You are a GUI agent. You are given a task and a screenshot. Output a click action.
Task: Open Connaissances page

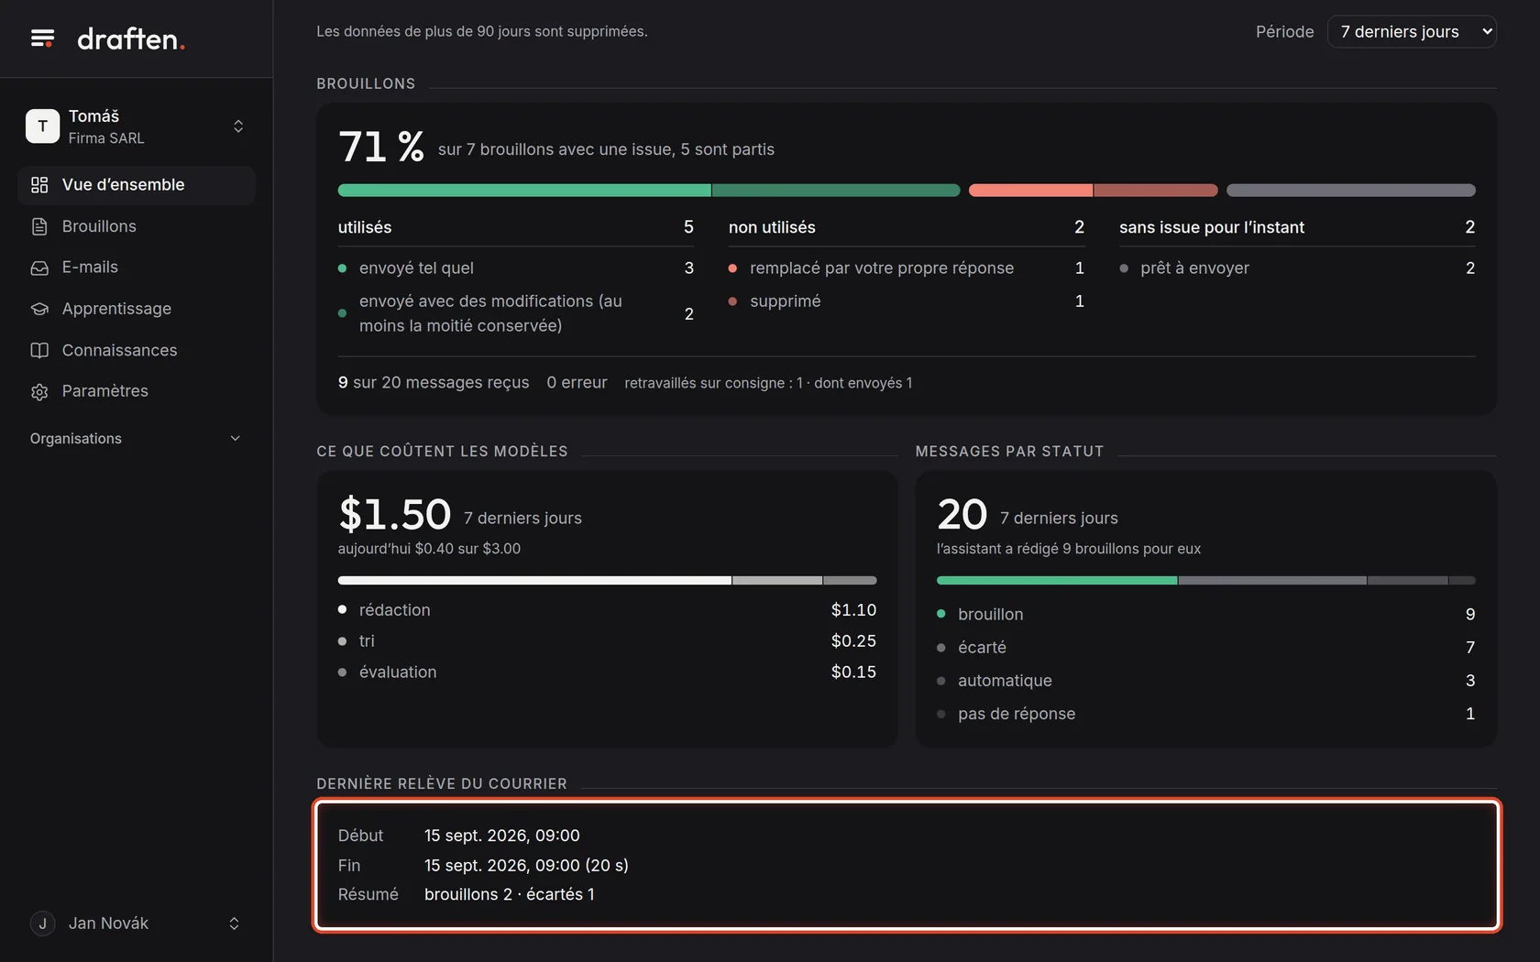(136, 350)
